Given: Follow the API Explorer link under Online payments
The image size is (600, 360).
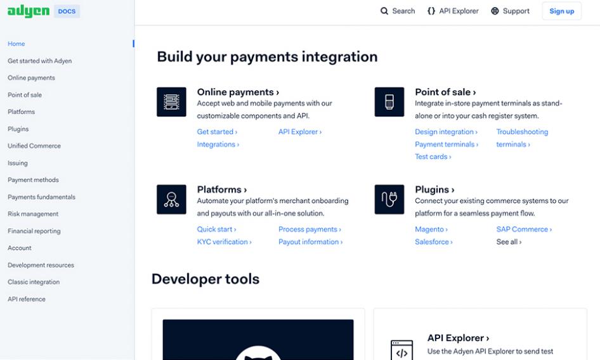Looking at the screenshot, I should point(300,132).
